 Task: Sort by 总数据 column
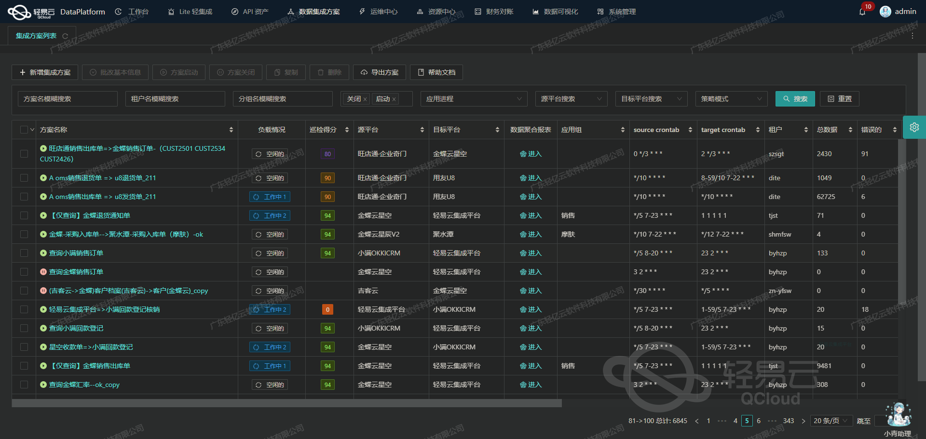tap(850, 130)
